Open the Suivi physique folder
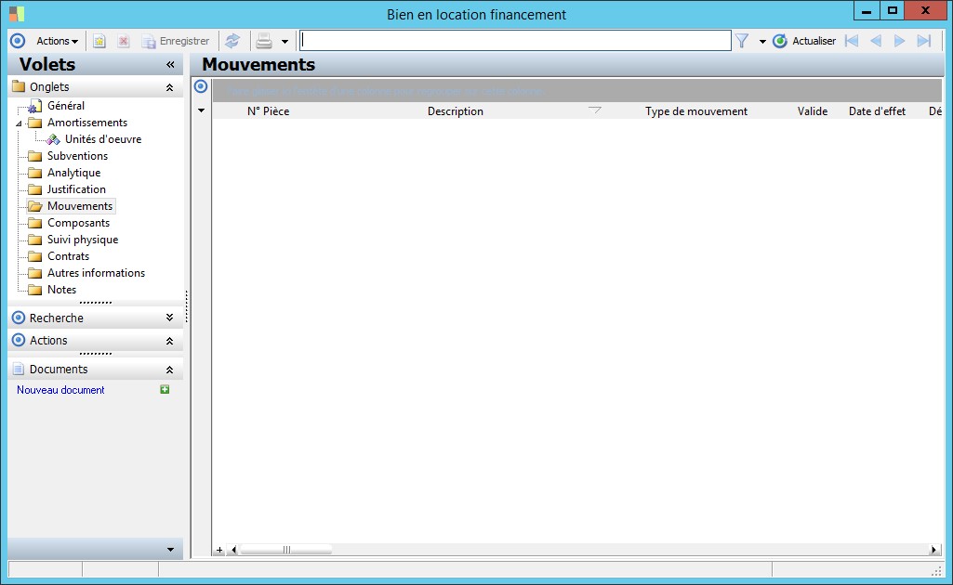953x585 pixels. (83, 240)
